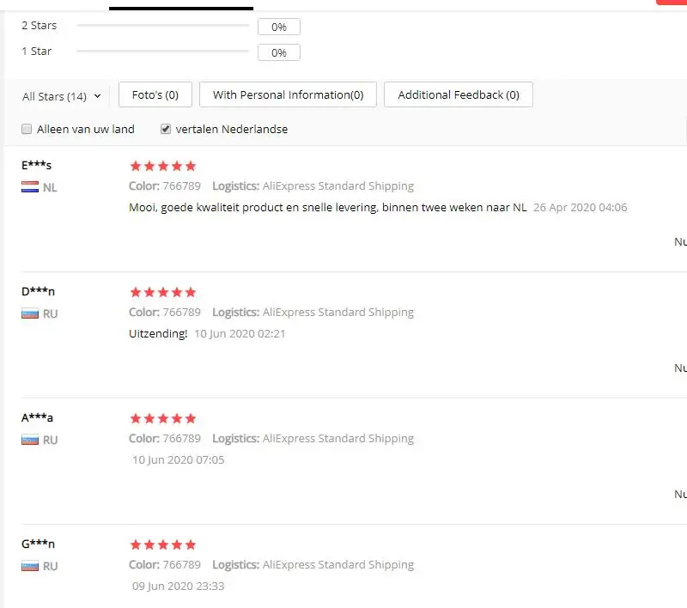Click the 2 Stars progress bar
The image size is (687, 608).
[163, 26]
